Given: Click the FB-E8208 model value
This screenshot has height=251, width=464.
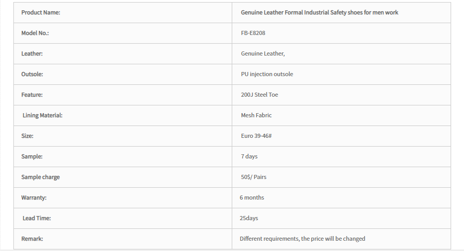Looking at the screenshot, I should [253, 33].
